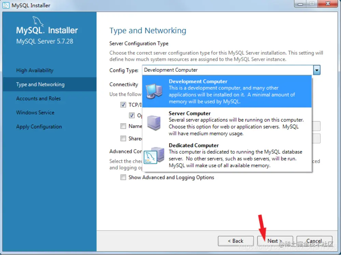Open the Config Type dropdown arrow
This screenshot has width=341, height=255.
[317, 70]
